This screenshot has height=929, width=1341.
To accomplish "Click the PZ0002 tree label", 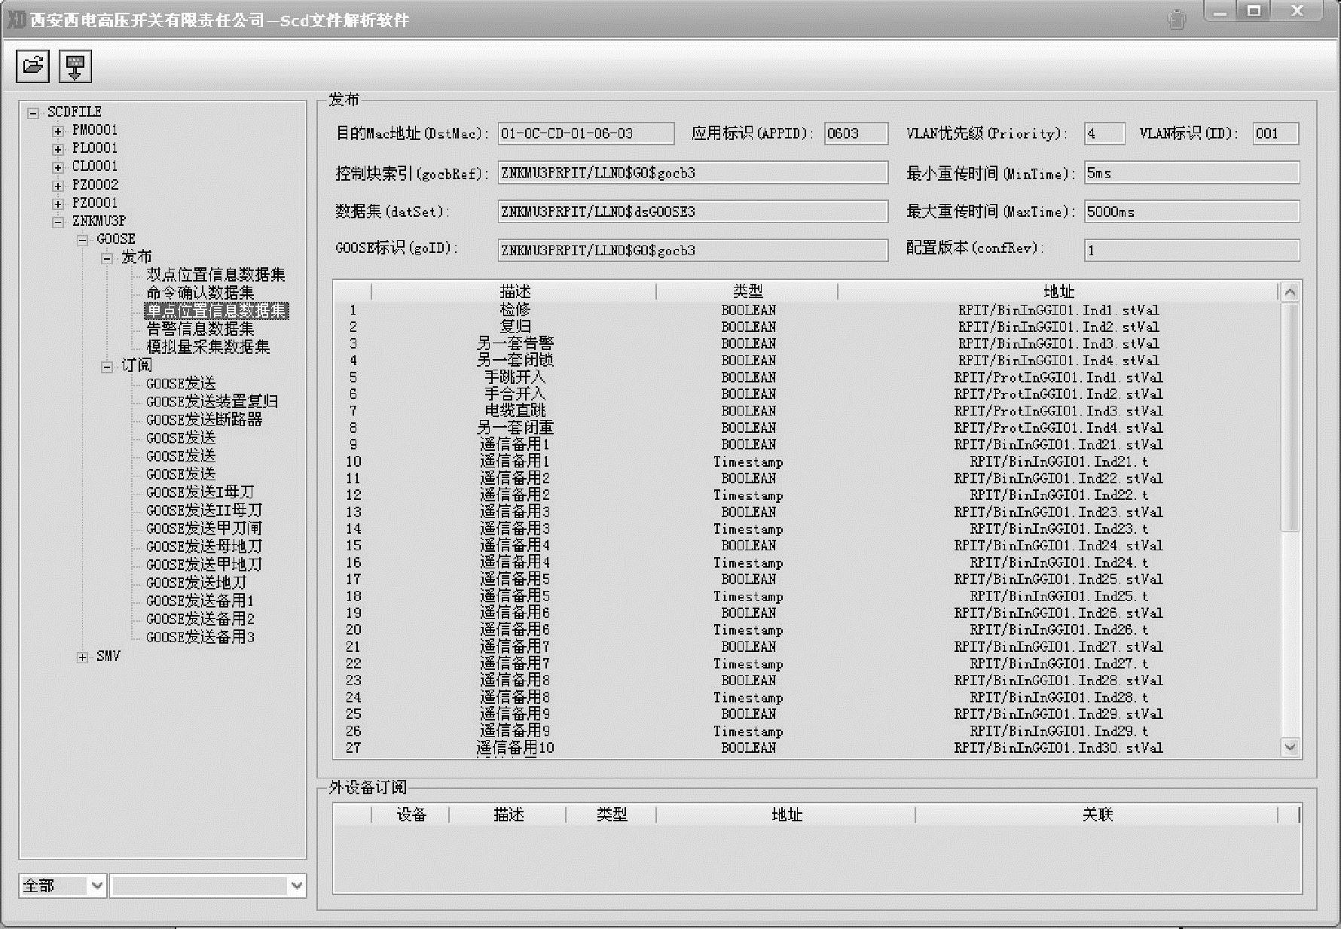I will pos(95,185).
